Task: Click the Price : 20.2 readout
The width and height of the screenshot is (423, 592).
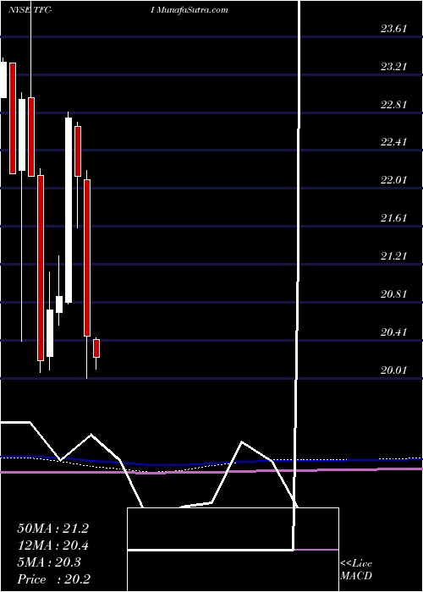Action: tap(52, 578)
